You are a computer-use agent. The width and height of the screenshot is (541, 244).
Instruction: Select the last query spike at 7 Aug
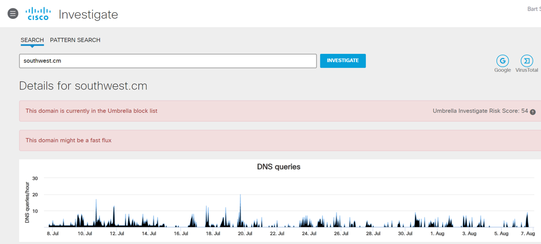pyautogui.click(x=527, y=220)
